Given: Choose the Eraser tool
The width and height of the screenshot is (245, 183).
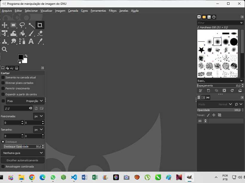Looking at the screenshot, I should [x=40, y=33].
